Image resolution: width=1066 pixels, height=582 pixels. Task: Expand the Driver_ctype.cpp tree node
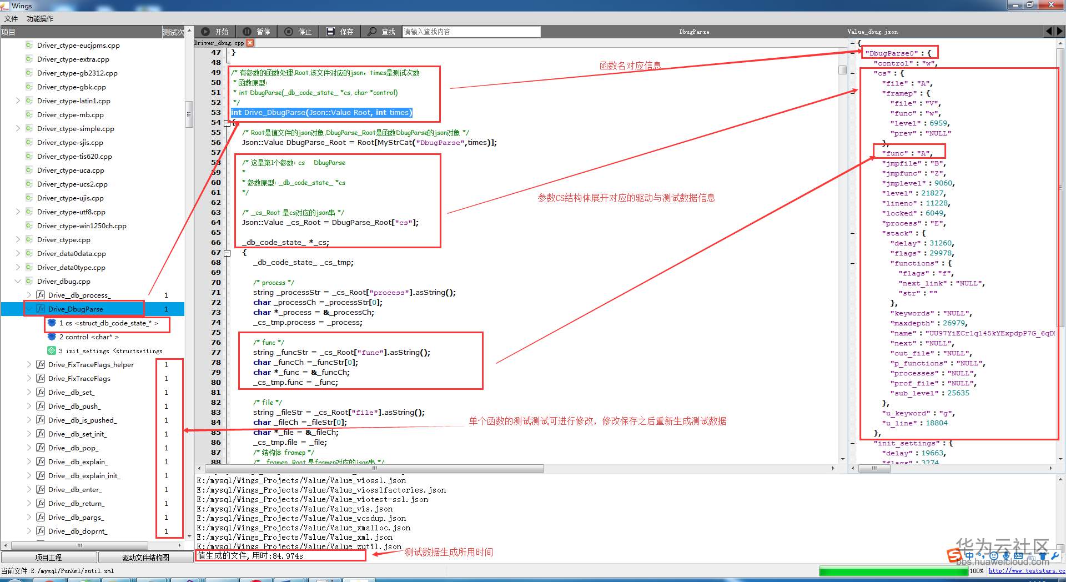click(18, 239)
